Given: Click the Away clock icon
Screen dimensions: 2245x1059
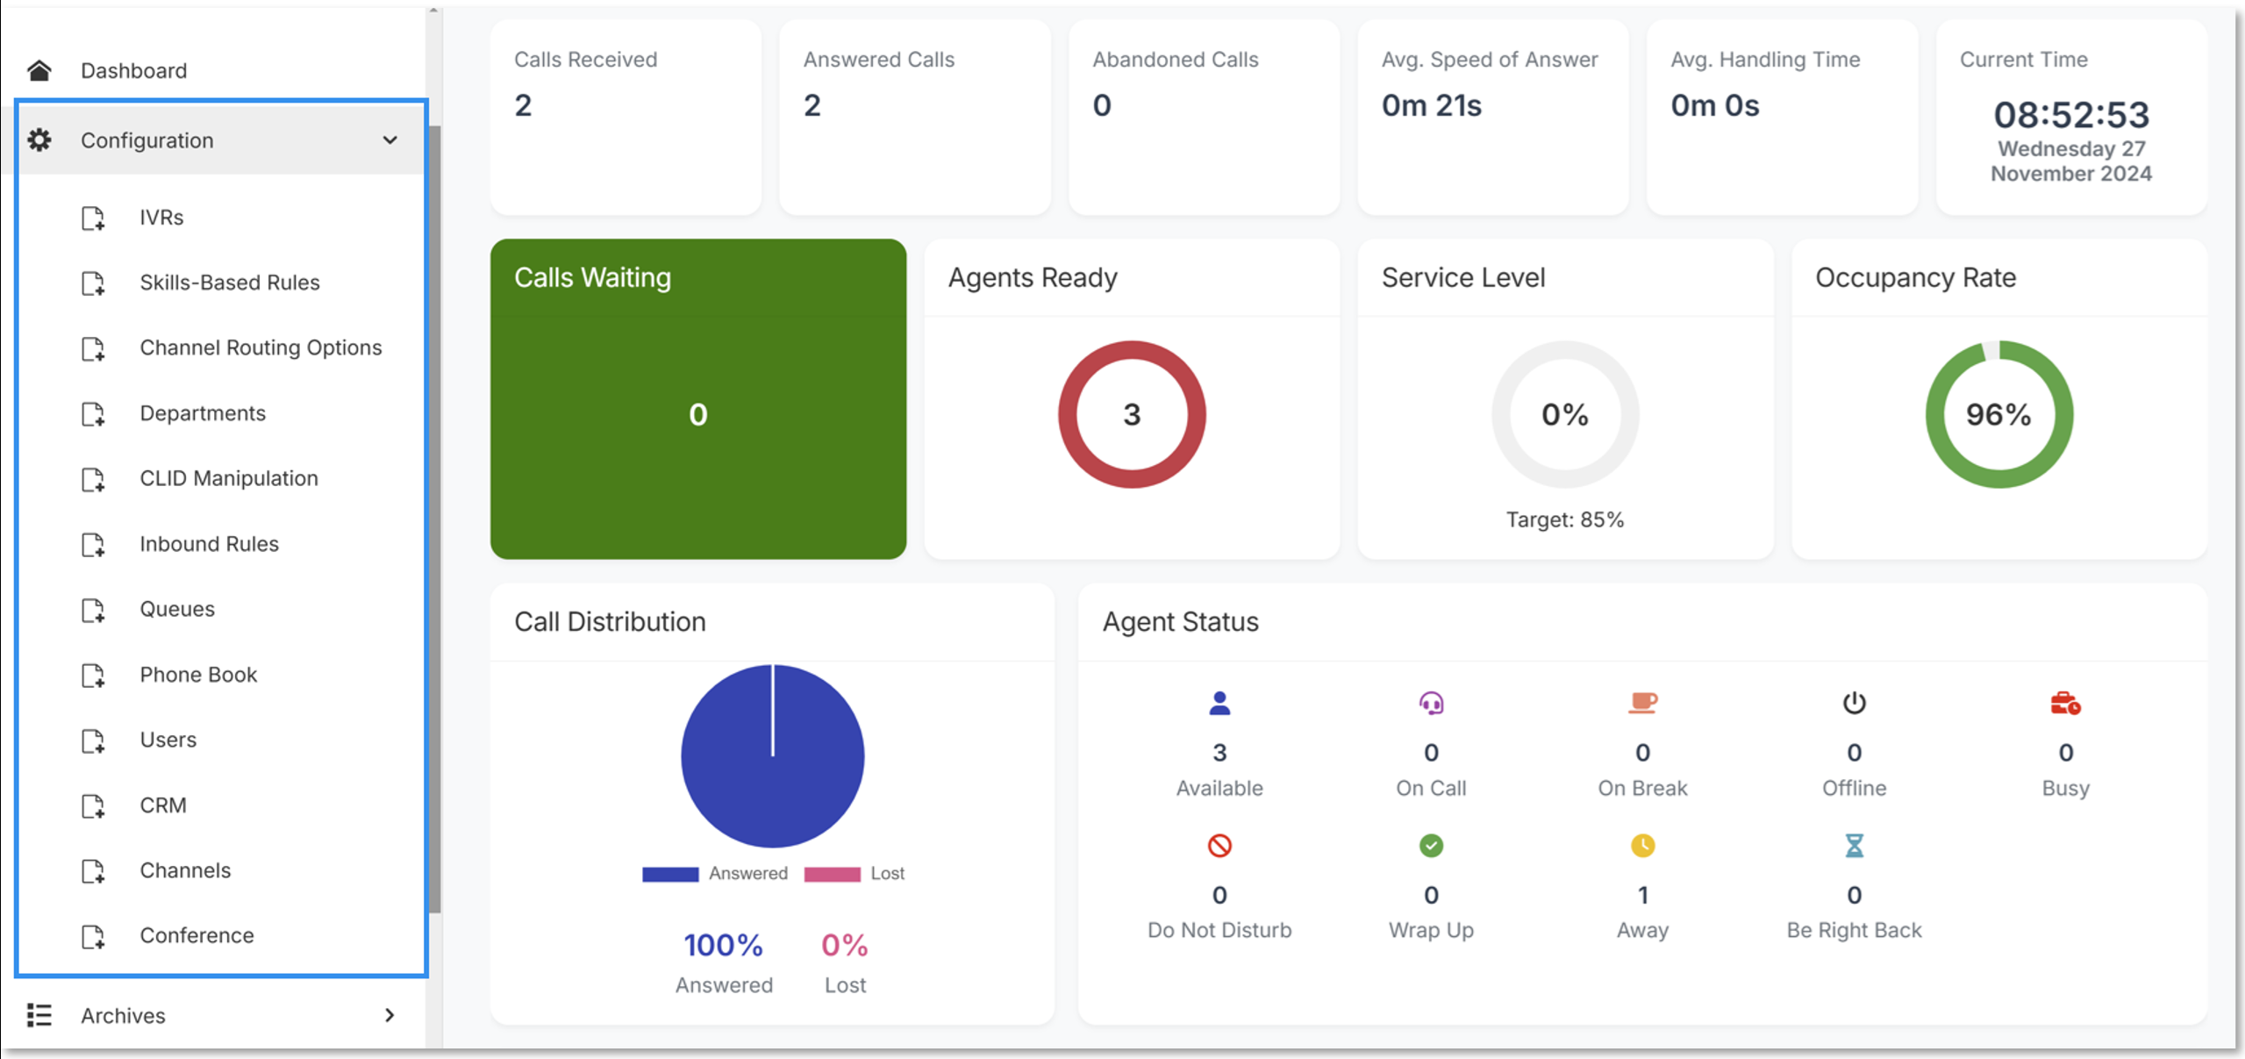Looking at the screenshot, I should 1642,846.
